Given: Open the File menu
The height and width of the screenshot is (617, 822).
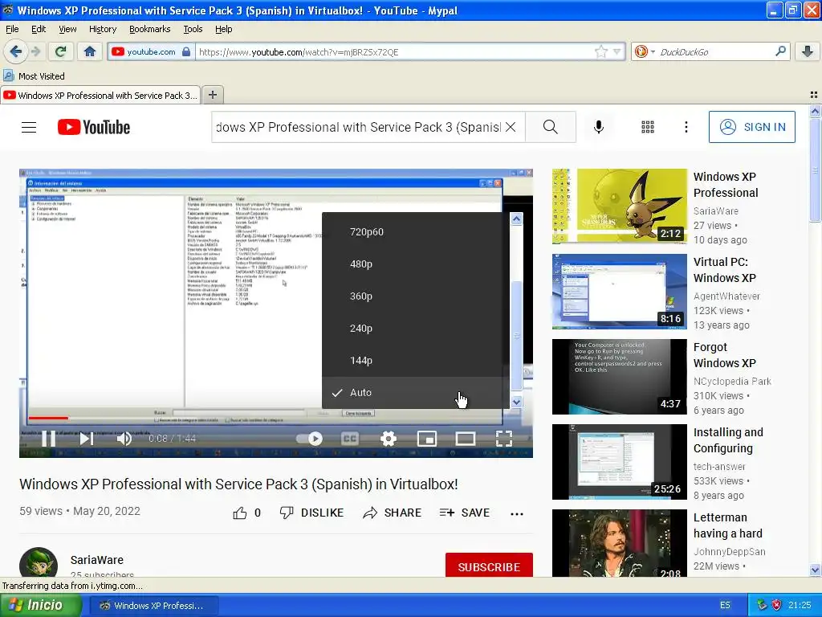Looking at the screenshot, I should pyautogui.click(x=12, y=30).
